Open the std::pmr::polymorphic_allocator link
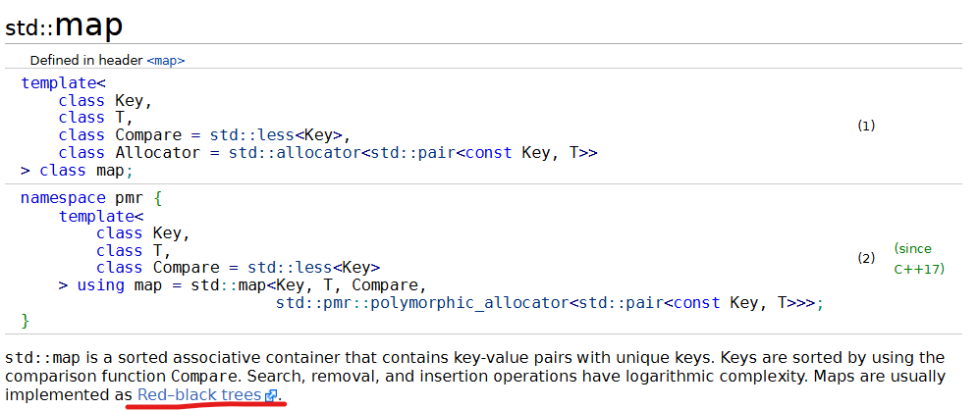 [422, 303]
